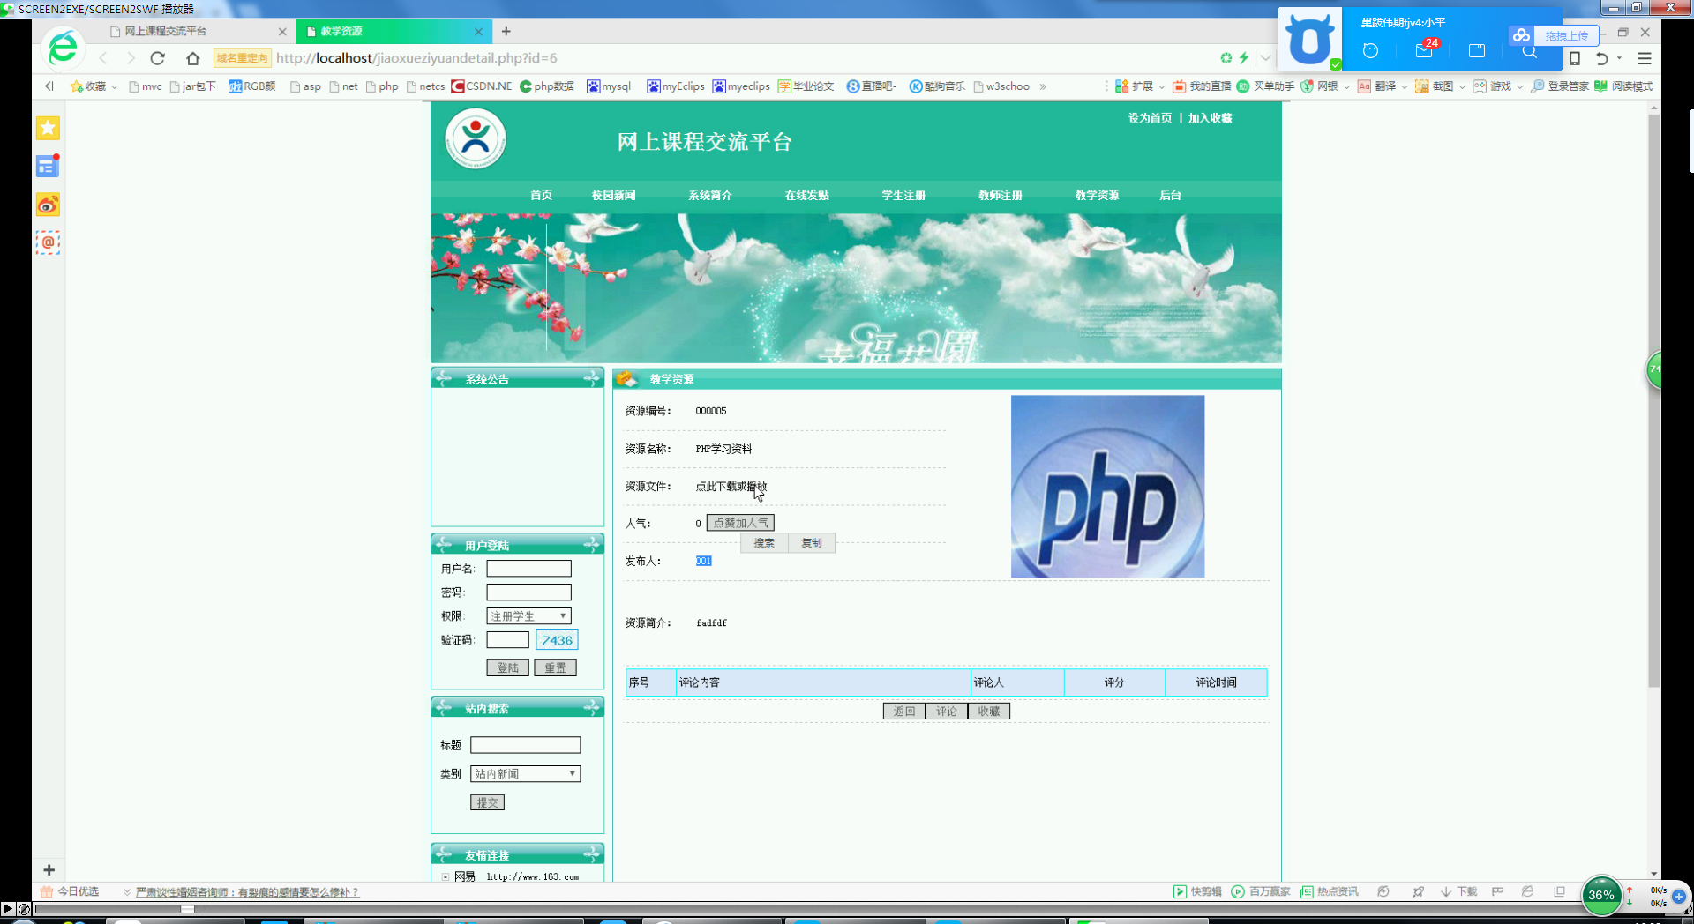Expand the 类别 category dropdown
Viewport: 1694px width, 924px height.
pos(525,774)
